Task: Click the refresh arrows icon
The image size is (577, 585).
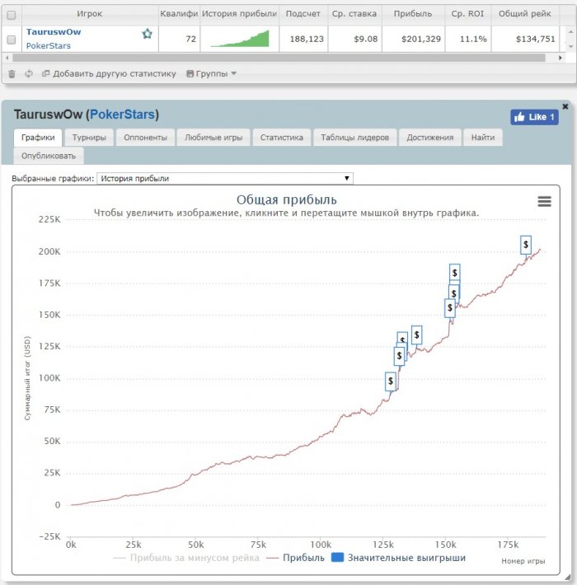Action: pos(29,74)
